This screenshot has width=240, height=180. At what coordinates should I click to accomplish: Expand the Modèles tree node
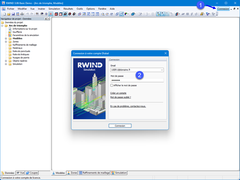(x=6, y=39)
